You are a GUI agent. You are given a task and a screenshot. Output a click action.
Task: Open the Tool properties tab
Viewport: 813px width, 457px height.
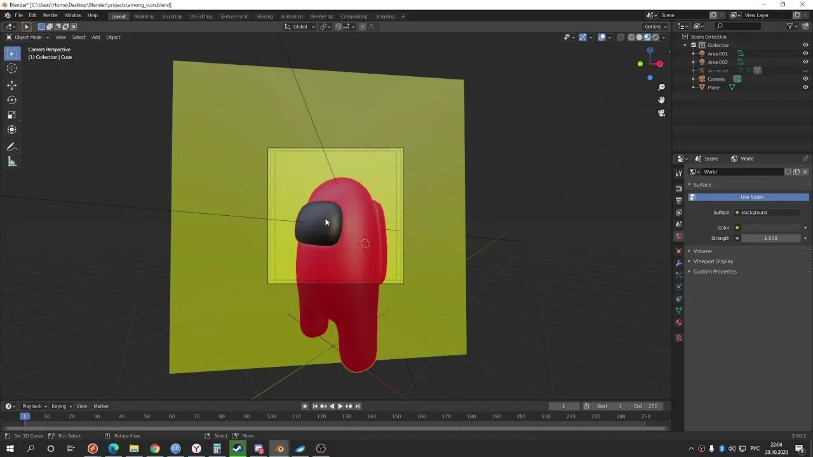pyautogui.click(x=678, y=173)
